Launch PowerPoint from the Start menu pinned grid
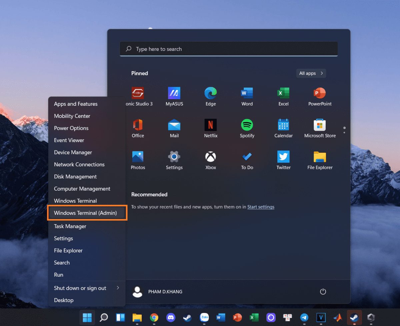The width and height of the screenshot is (400, 326). tap(320, 96)
